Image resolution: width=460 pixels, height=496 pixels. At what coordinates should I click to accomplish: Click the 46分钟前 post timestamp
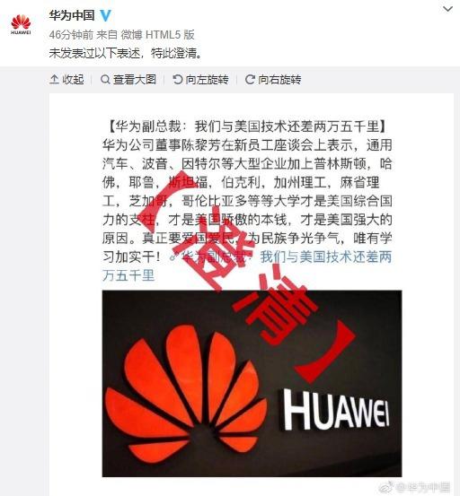pos(71,34)
